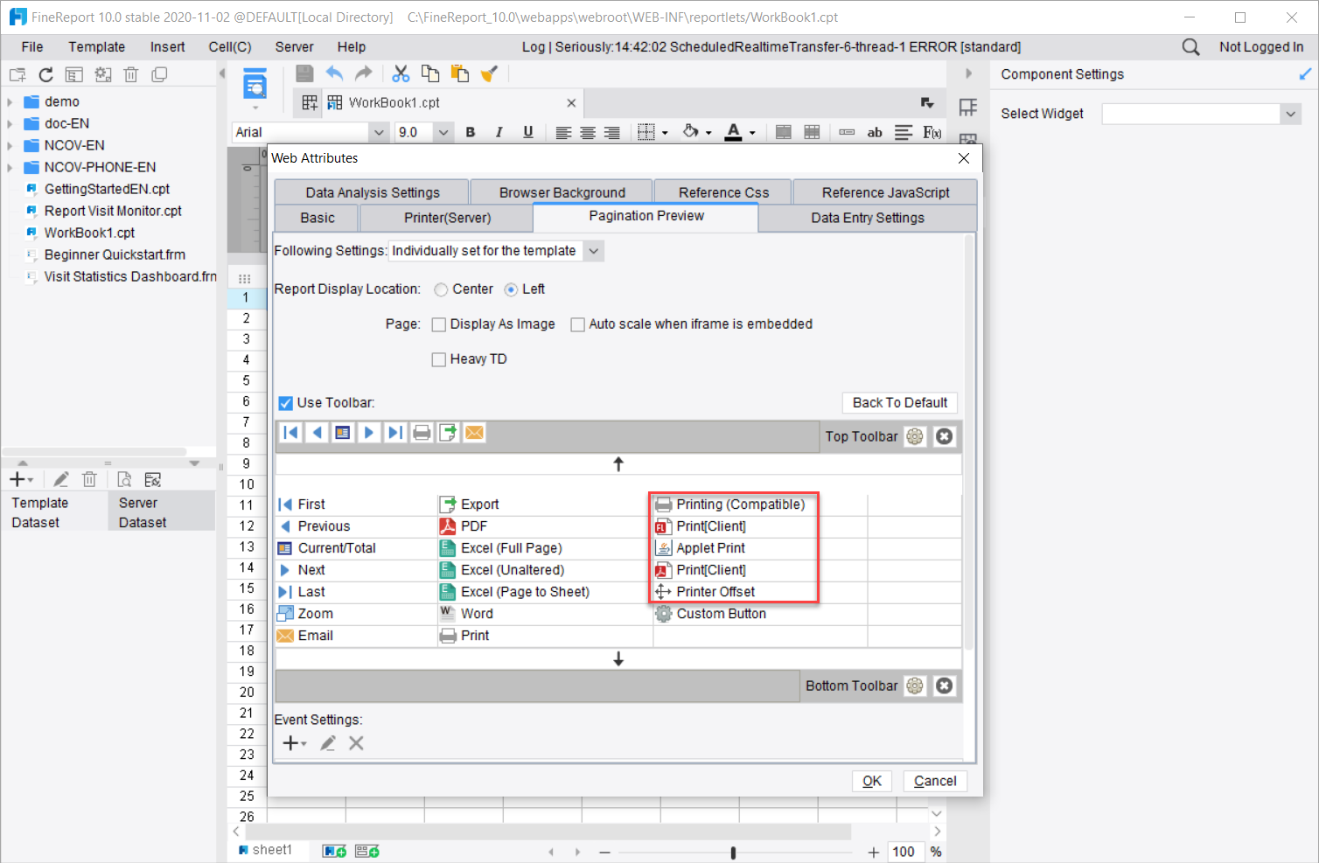This screenshot has width=1319, height=863.
Task: Click the Undo arrow icon
Action: click(x=334, y=74)
